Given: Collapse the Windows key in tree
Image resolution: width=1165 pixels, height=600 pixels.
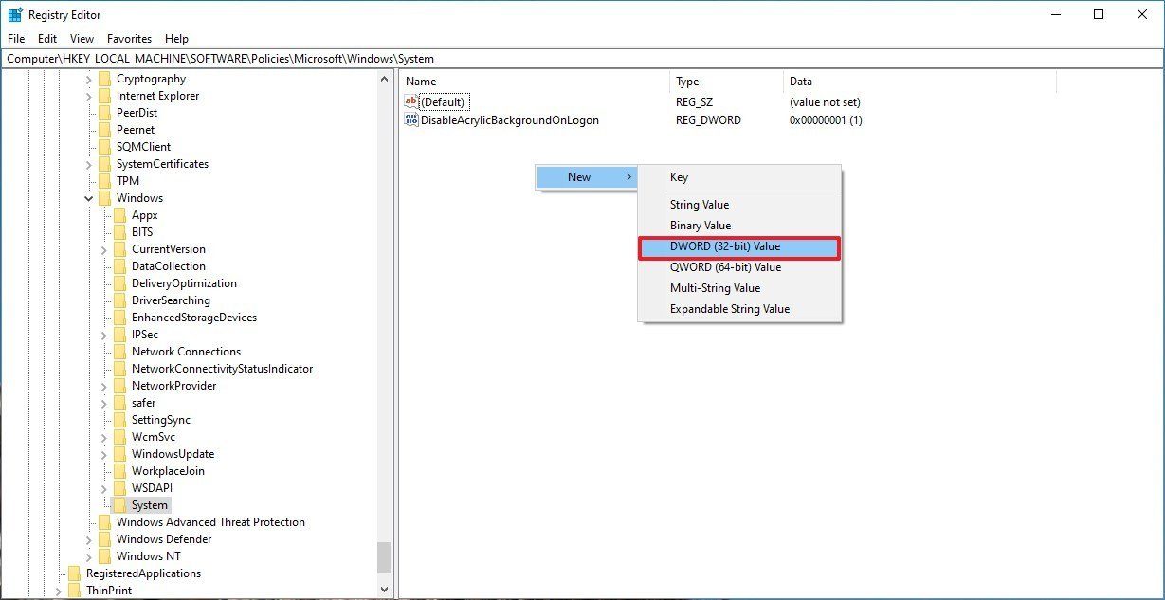Looking at the screenshot, I should [x=89, y=198].
